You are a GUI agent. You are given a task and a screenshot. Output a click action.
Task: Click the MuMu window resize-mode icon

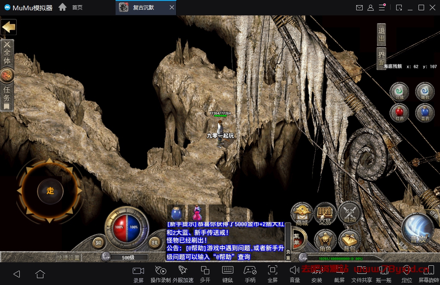pyautogui.click(x=399, y=8)
